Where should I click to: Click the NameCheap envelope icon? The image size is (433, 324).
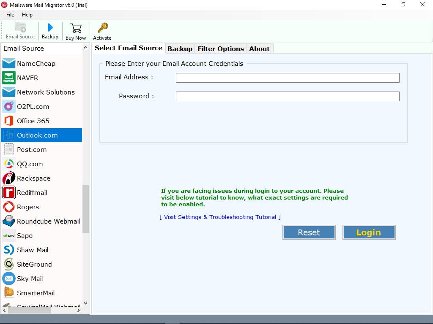pyautogui.click(x=9, y=63)
